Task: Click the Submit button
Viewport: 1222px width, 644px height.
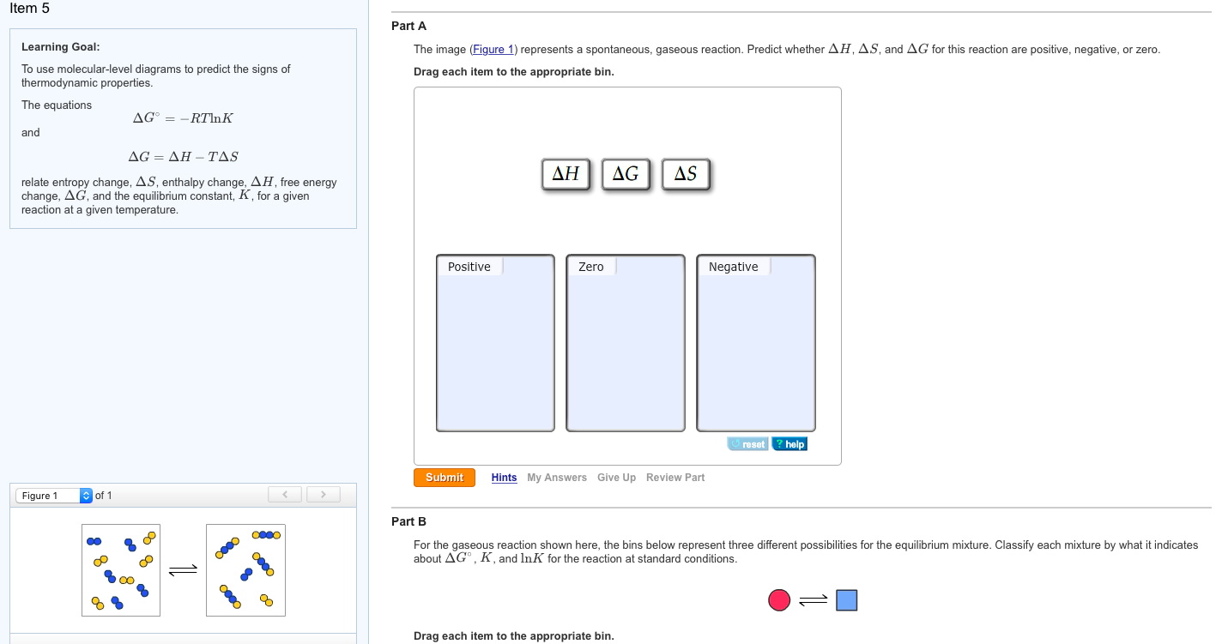Action: pos(444,477)
